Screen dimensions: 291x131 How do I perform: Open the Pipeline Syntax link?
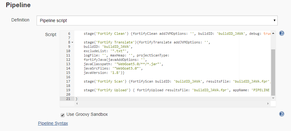[53, 123]
